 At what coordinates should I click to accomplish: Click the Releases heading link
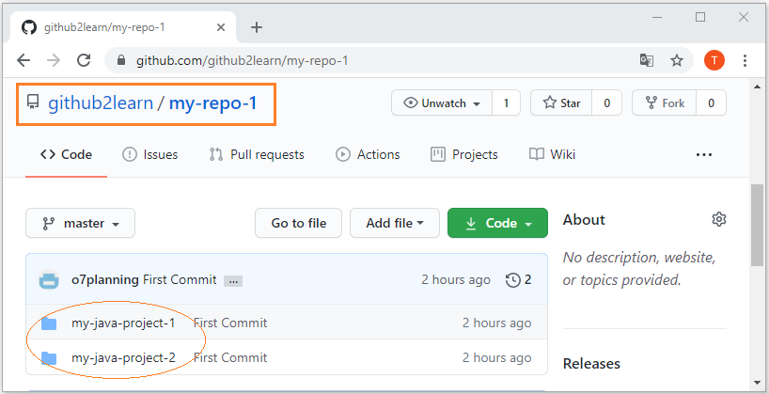point(591,364)
